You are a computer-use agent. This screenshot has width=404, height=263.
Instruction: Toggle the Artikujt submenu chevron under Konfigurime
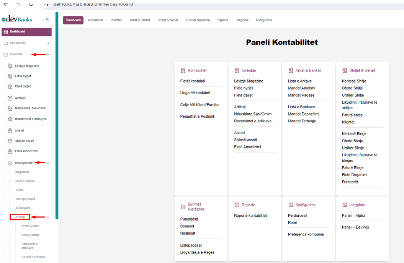(48, 217)
